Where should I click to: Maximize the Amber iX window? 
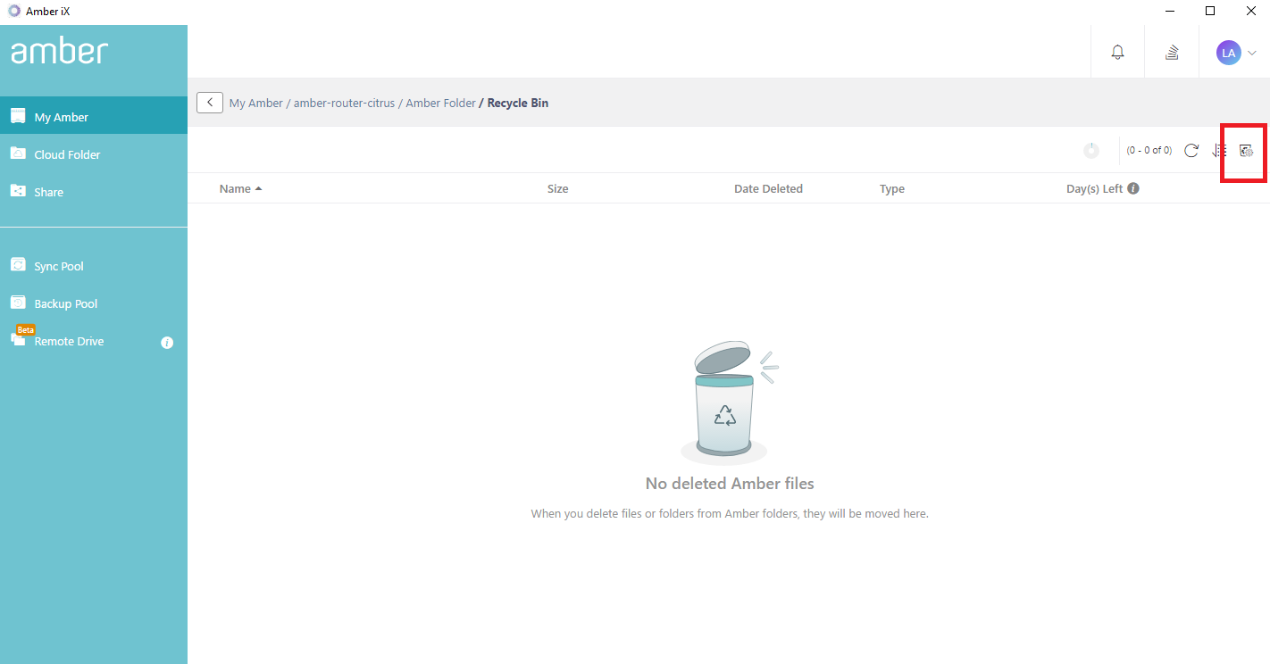[x=1210, y=11]
